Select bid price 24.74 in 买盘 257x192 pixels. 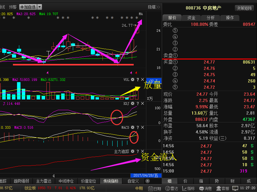point(209,81)
